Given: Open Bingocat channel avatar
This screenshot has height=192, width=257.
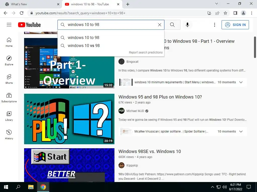Looking at the screenshot, I should 121,61.
